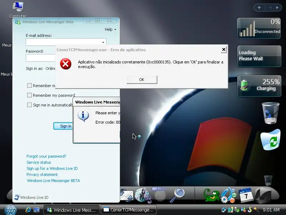Click the next arrow on the sidebar control
Screen dimensions: 286x215
pos(277,8)
